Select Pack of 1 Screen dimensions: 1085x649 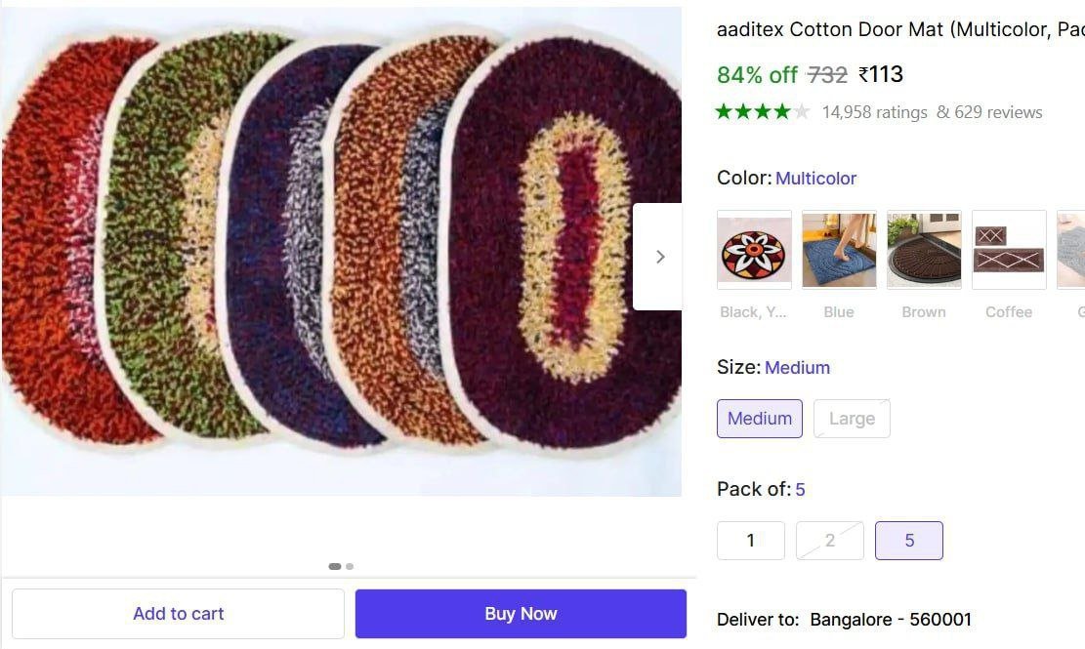point(750,540)
